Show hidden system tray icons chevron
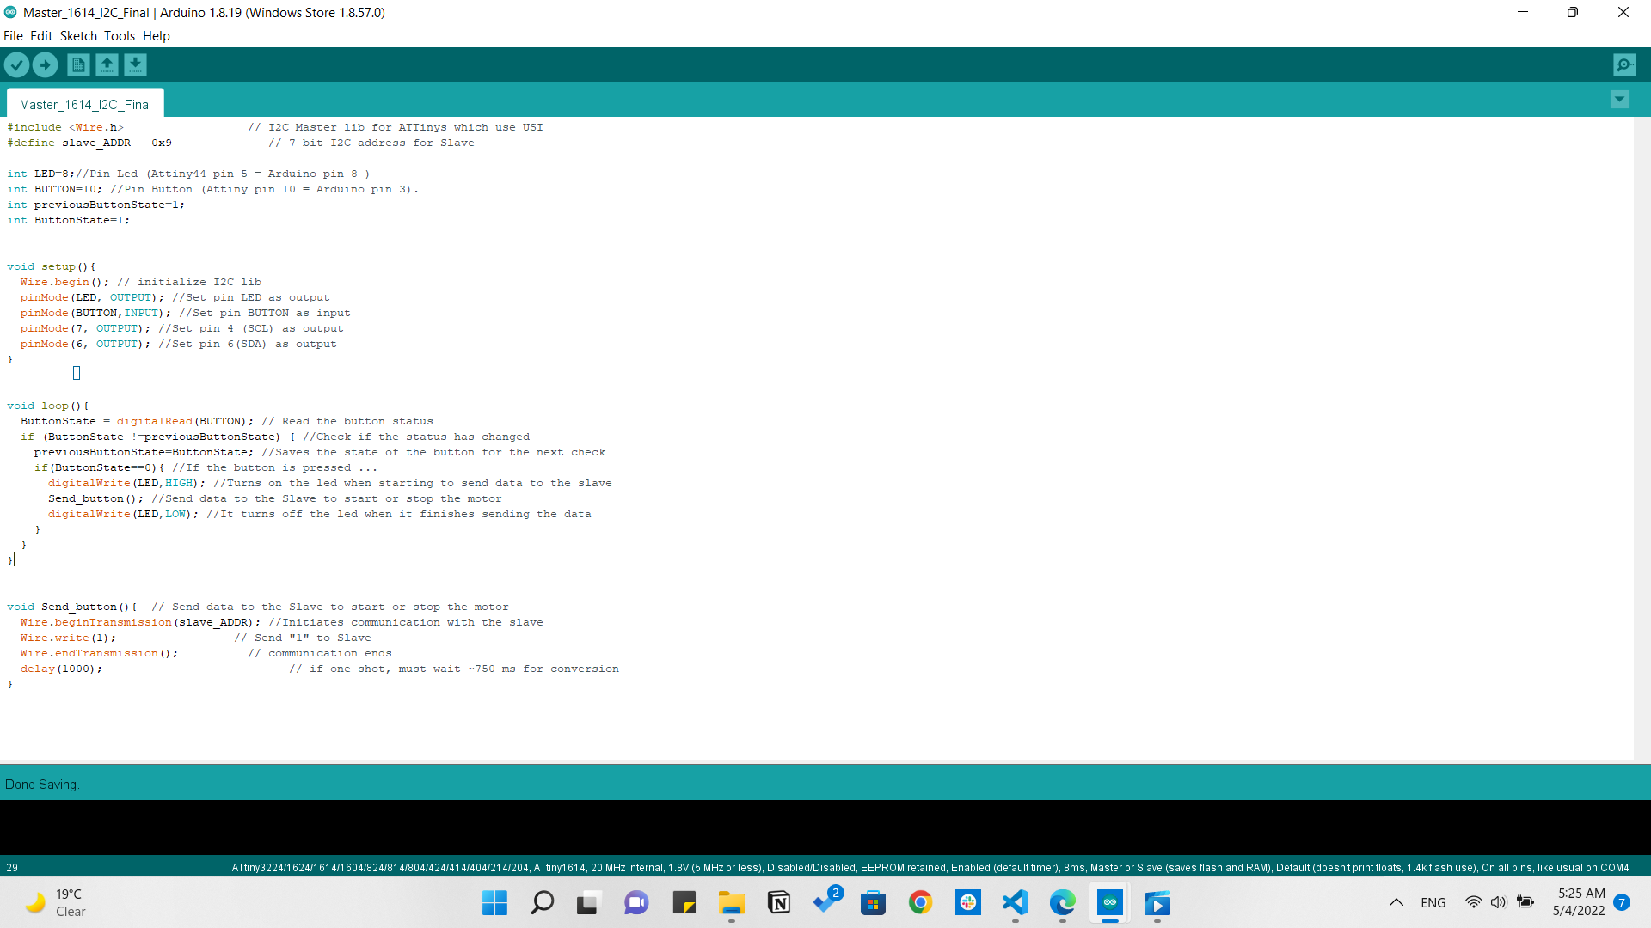The height and width of the screenshot is (928, 1651). (x=1396, y=902)
